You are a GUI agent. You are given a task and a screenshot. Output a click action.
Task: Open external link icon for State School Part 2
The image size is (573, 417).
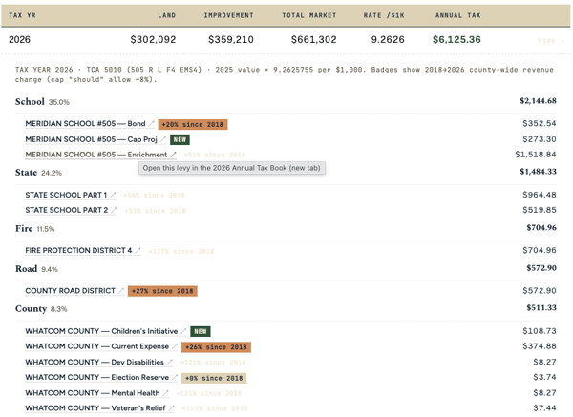(114, 210)
